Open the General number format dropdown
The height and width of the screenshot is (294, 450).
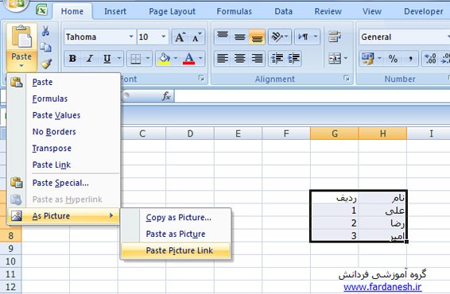[448, 37]
